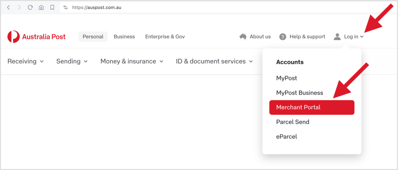Open the About us link

click(260, 37)
